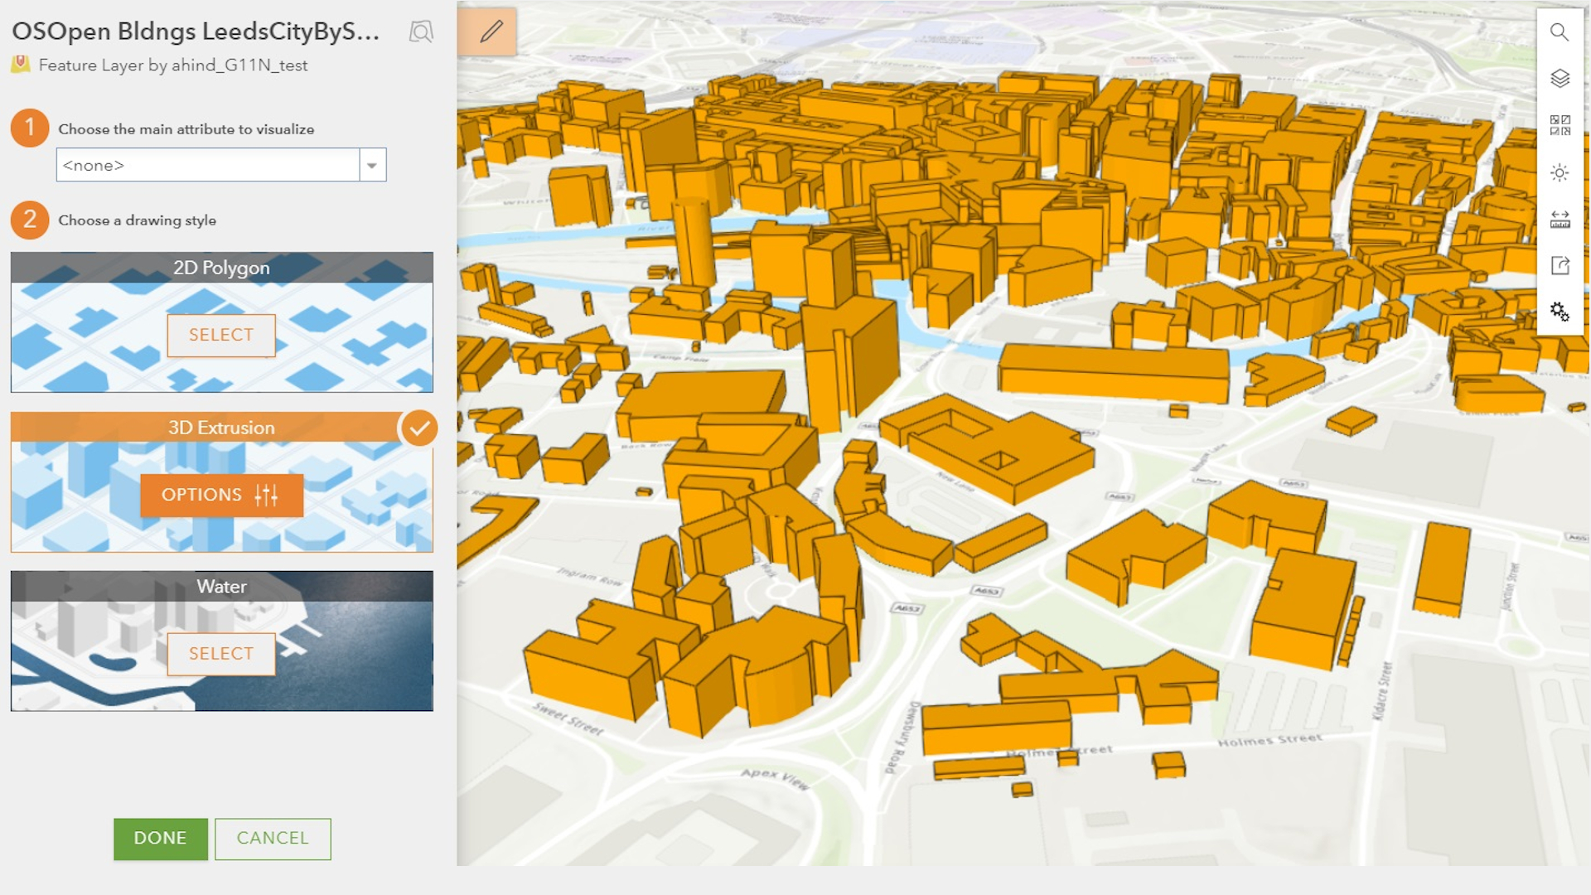This screenshot has width=1591, height=895.
Task: Click the Water style thumbnail header
Action: [221, 587]
